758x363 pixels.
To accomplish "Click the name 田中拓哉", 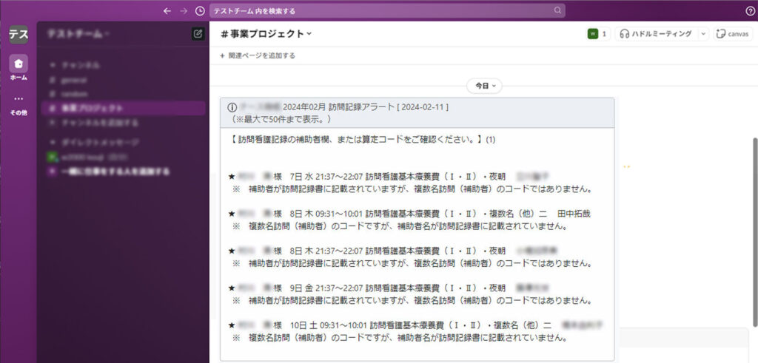I will pyautogui.click(x=574, y=214).
